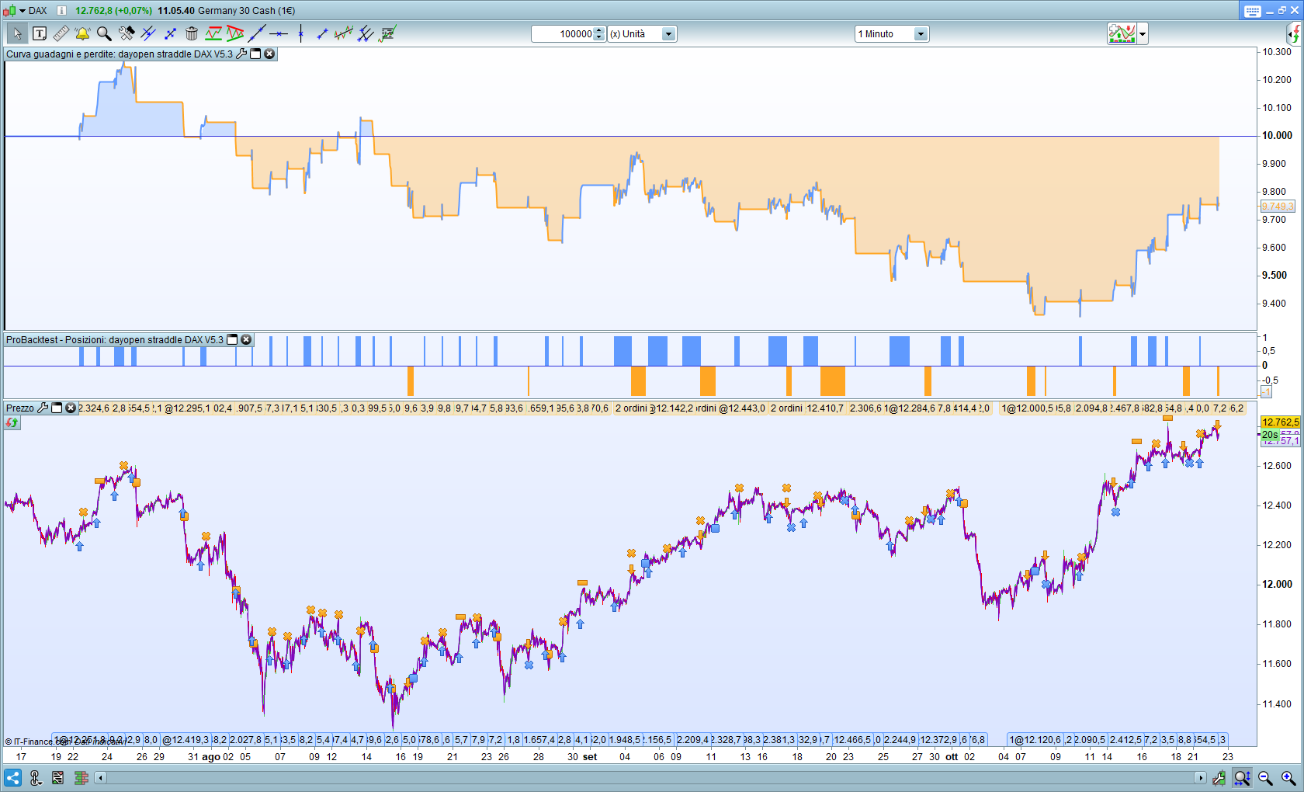The height and width of the screenshot is (792, 1304).
Task: Close the ProBacktest Posizioni panel
Action: point(246,339)
